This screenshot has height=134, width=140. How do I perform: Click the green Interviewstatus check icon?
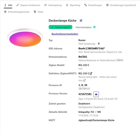tap(94, 27)
